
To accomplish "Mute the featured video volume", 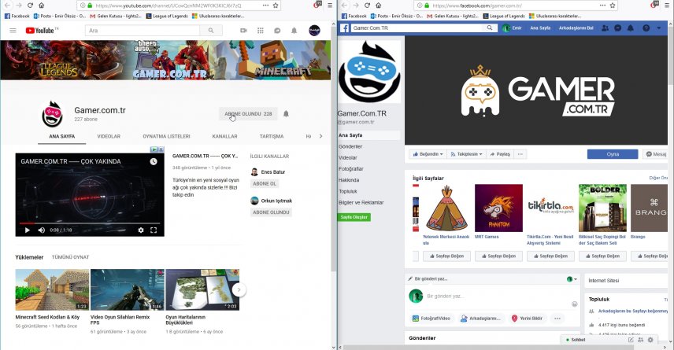I will click(41, 230).
